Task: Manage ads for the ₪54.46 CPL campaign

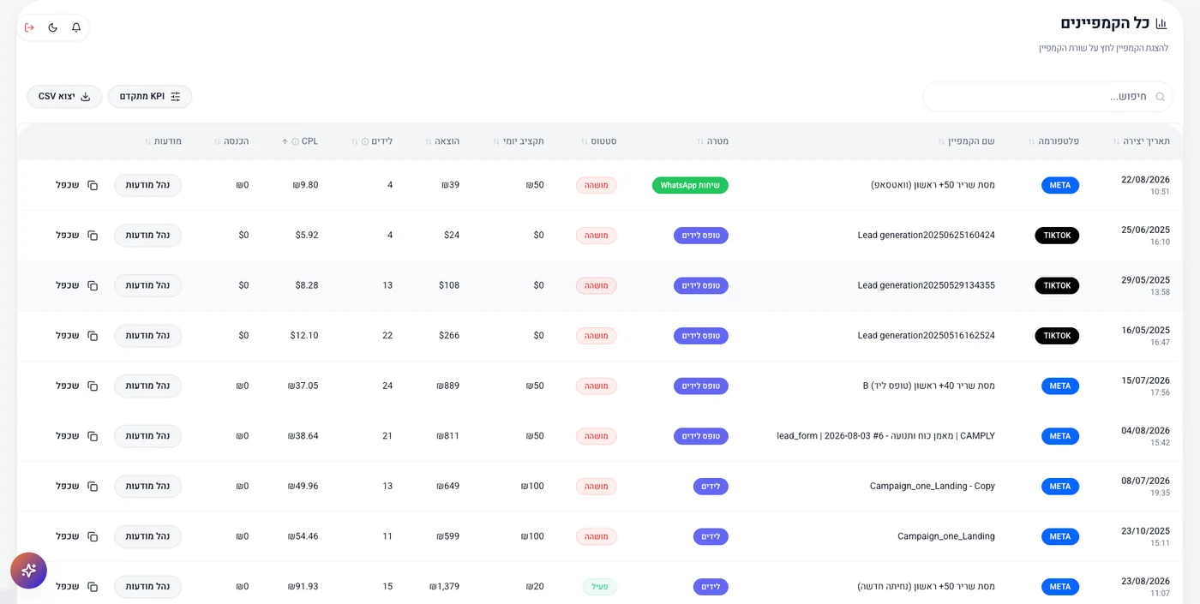Action: [x=148, y=536]
